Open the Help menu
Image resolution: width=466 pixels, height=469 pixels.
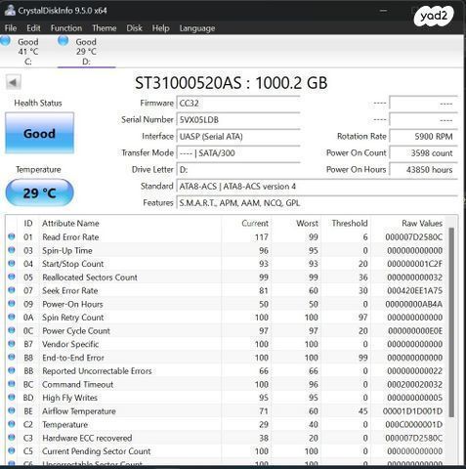[x=160, y=28]
